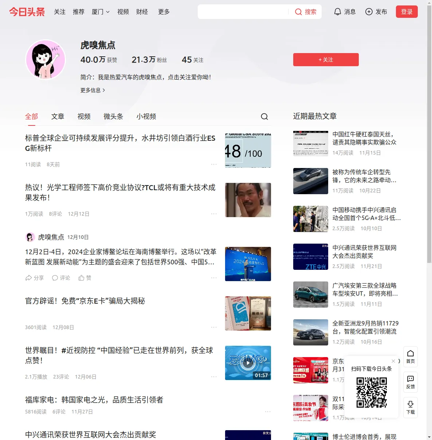This screenshot has width=432, height=440.
Task: Comment on the 博鳌论坛 post
Action: [61, 278]
